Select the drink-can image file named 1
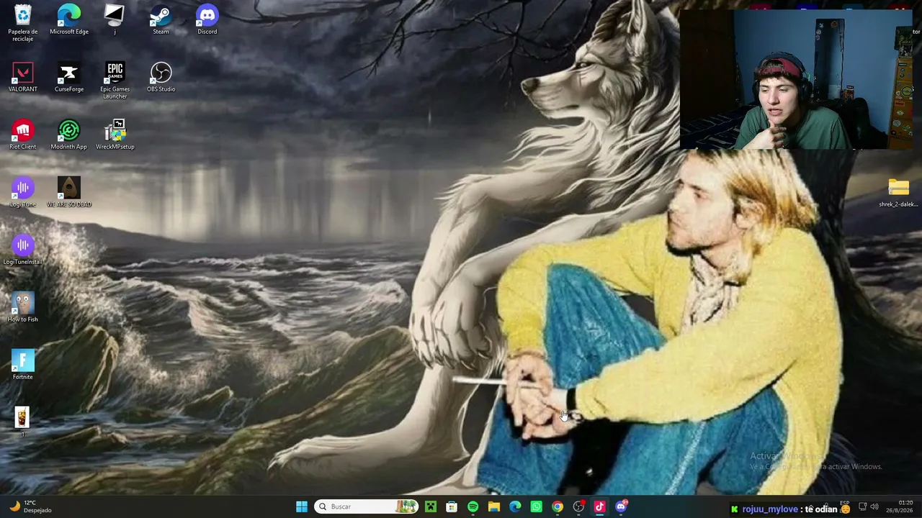 pyautogui.click(x=22, y=422)
